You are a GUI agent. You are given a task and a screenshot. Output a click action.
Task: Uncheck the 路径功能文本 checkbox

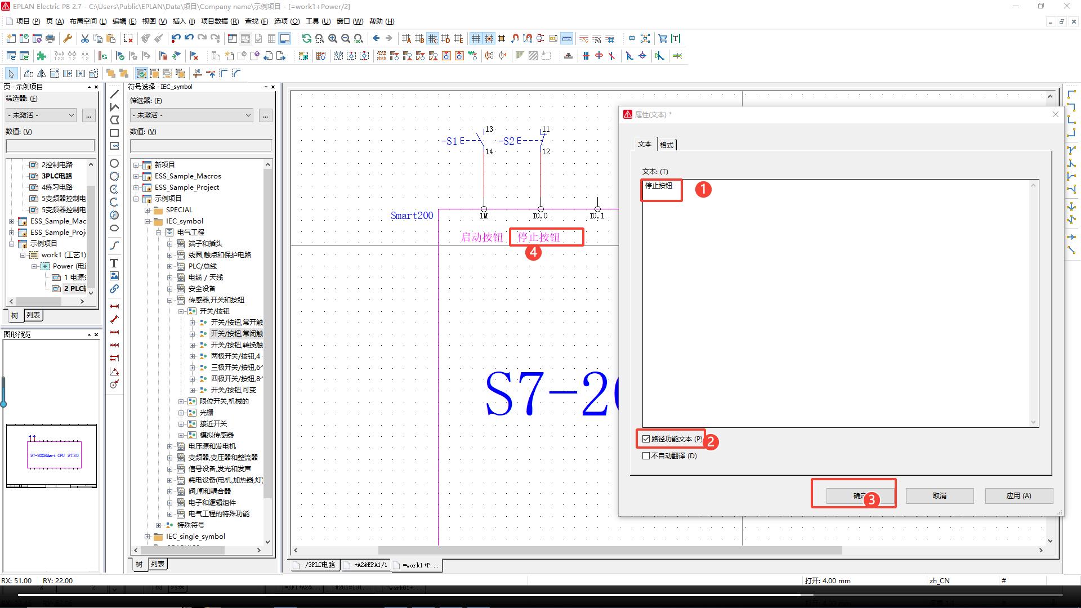coord(646,439)
